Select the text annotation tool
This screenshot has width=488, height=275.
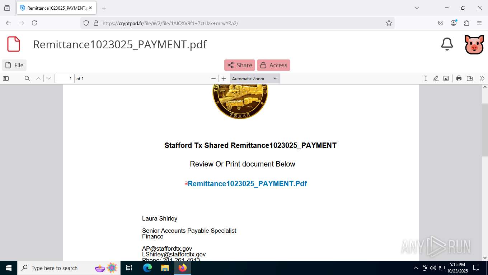coord(426,78)
